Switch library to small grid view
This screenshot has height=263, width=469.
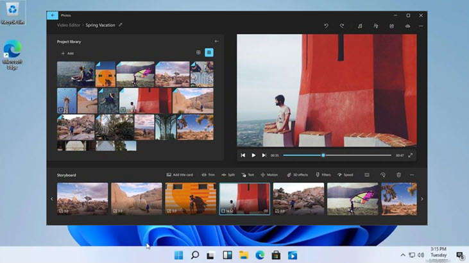pos(199,53)
